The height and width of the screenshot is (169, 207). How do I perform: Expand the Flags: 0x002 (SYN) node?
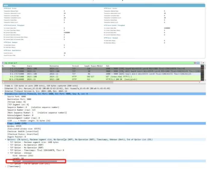point(5,124)
